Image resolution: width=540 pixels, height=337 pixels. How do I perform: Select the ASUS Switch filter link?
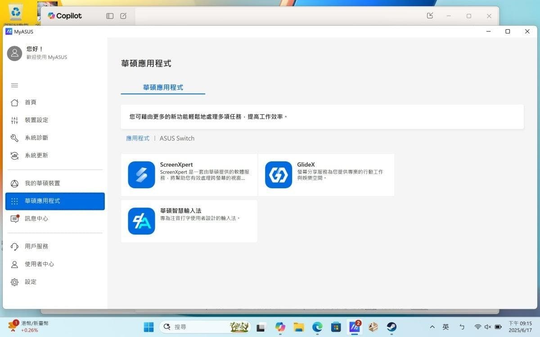click(177, 138)
